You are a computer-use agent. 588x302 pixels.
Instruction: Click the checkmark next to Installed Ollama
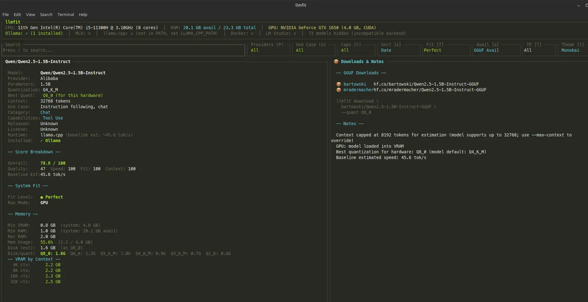42,140
